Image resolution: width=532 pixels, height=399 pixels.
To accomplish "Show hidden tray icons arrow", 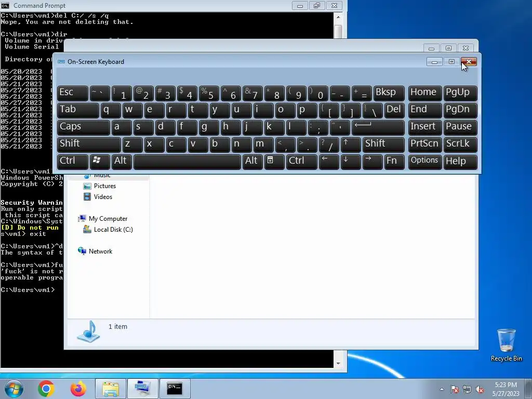I will tap(442, 389).
